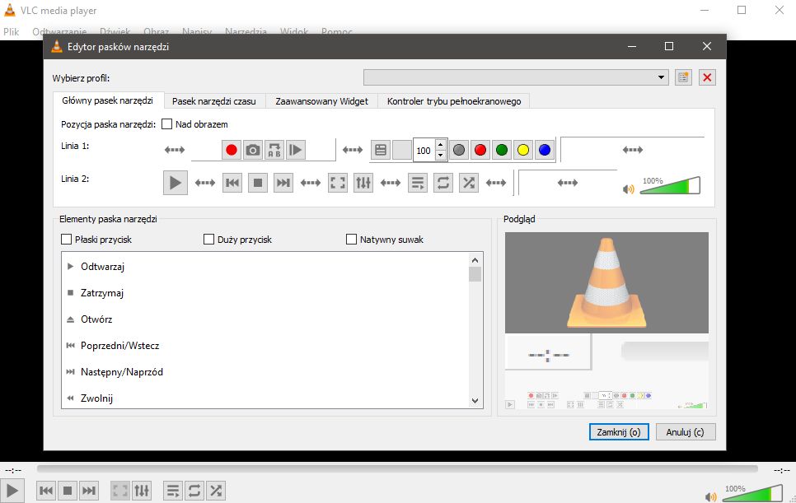Toggle playlist in VLC main window
The width and height of the screenshot is (796, 503).
[x=173, y=491]
